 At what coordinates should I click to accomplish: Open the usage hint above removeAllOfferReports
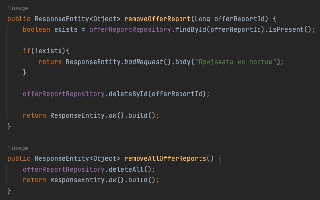coord(18,148)
